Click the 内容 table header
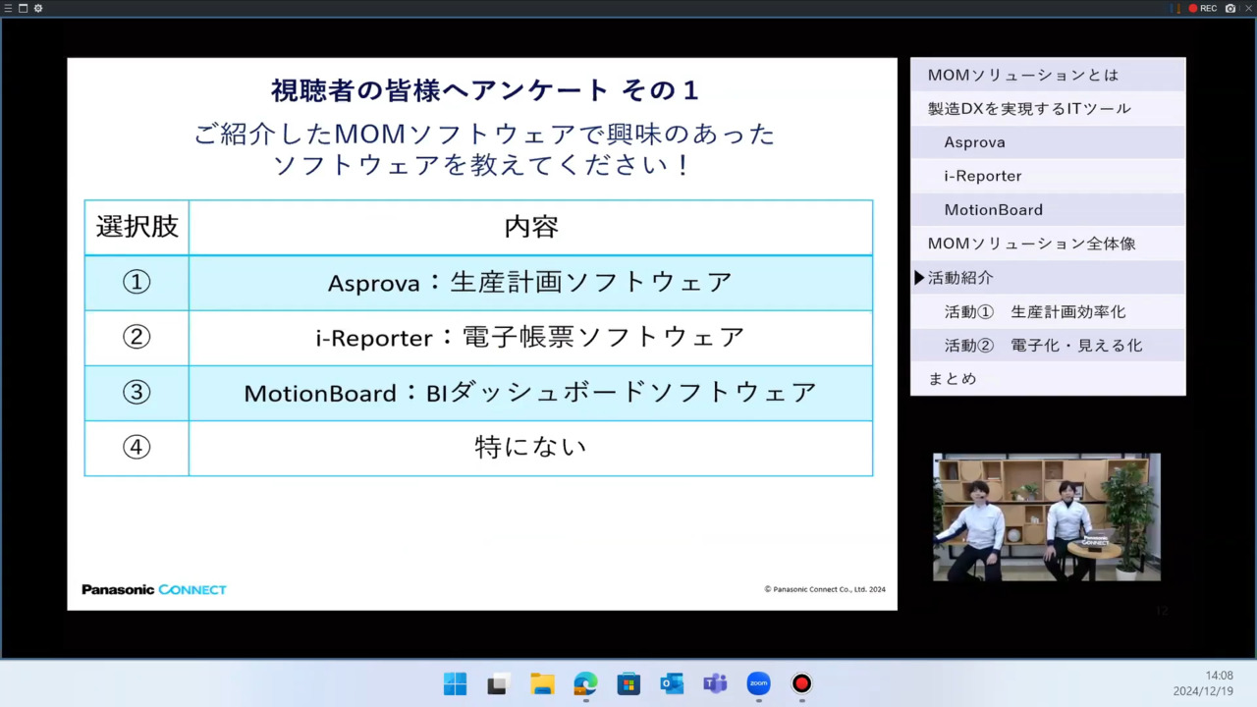The image size is (1257, 707). (530, 227)
